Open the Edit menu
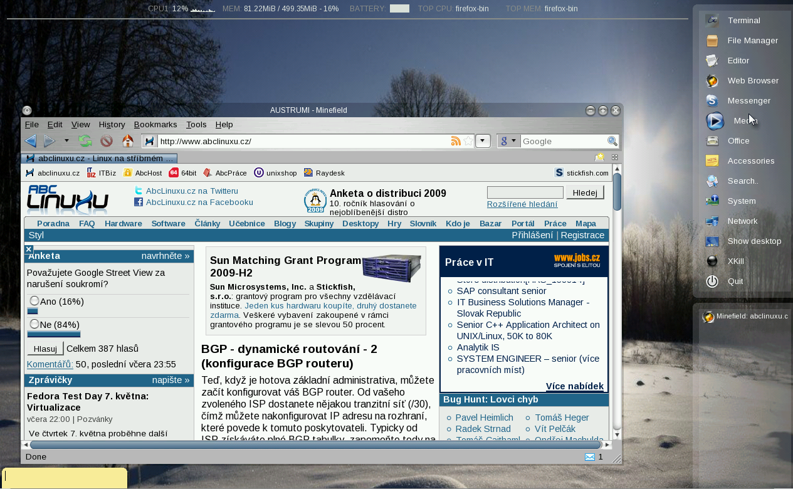Viewport: 793px width, 489px height. [55, 124]
